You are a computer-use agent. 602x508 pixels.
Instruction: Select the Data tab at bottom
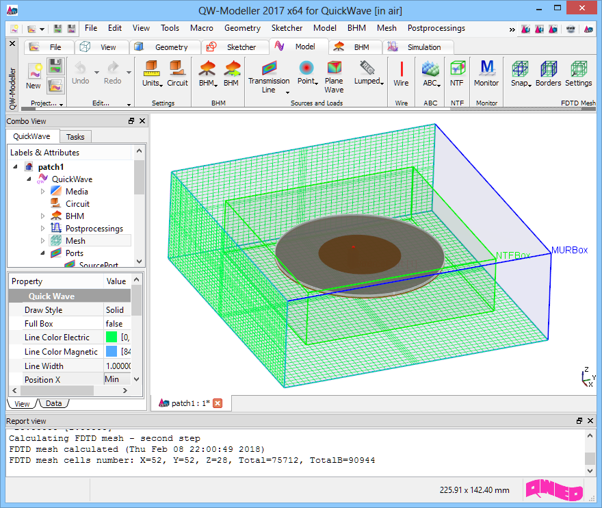point(53,404)
